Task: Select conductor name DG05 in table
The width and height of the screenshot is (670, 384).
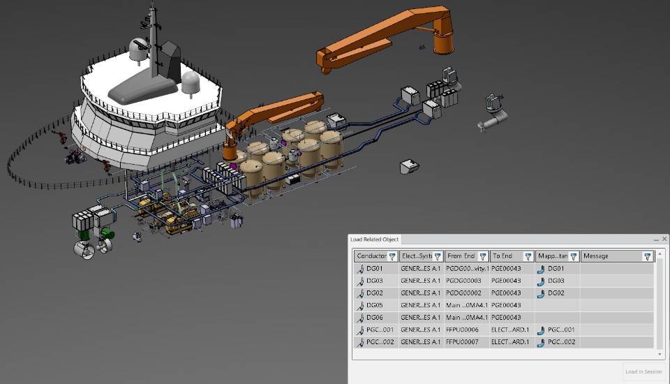Action: point(375,305)
